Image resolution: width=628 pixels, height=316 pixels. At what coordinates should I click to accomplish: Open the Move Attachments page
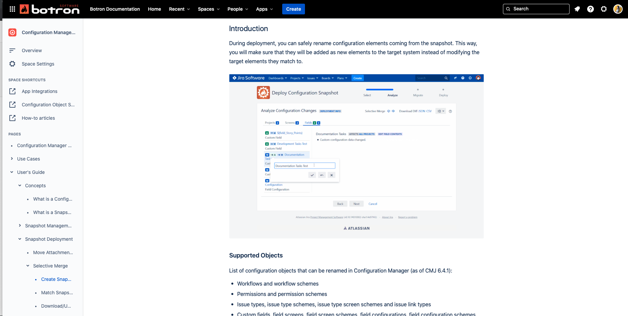click(53, 252)
